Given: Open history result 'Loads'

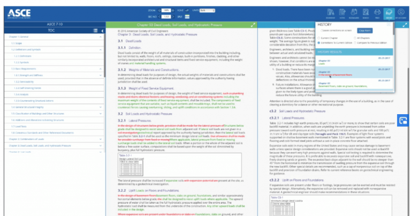Looking at the screenshot, I should click(x=354, y=61).
